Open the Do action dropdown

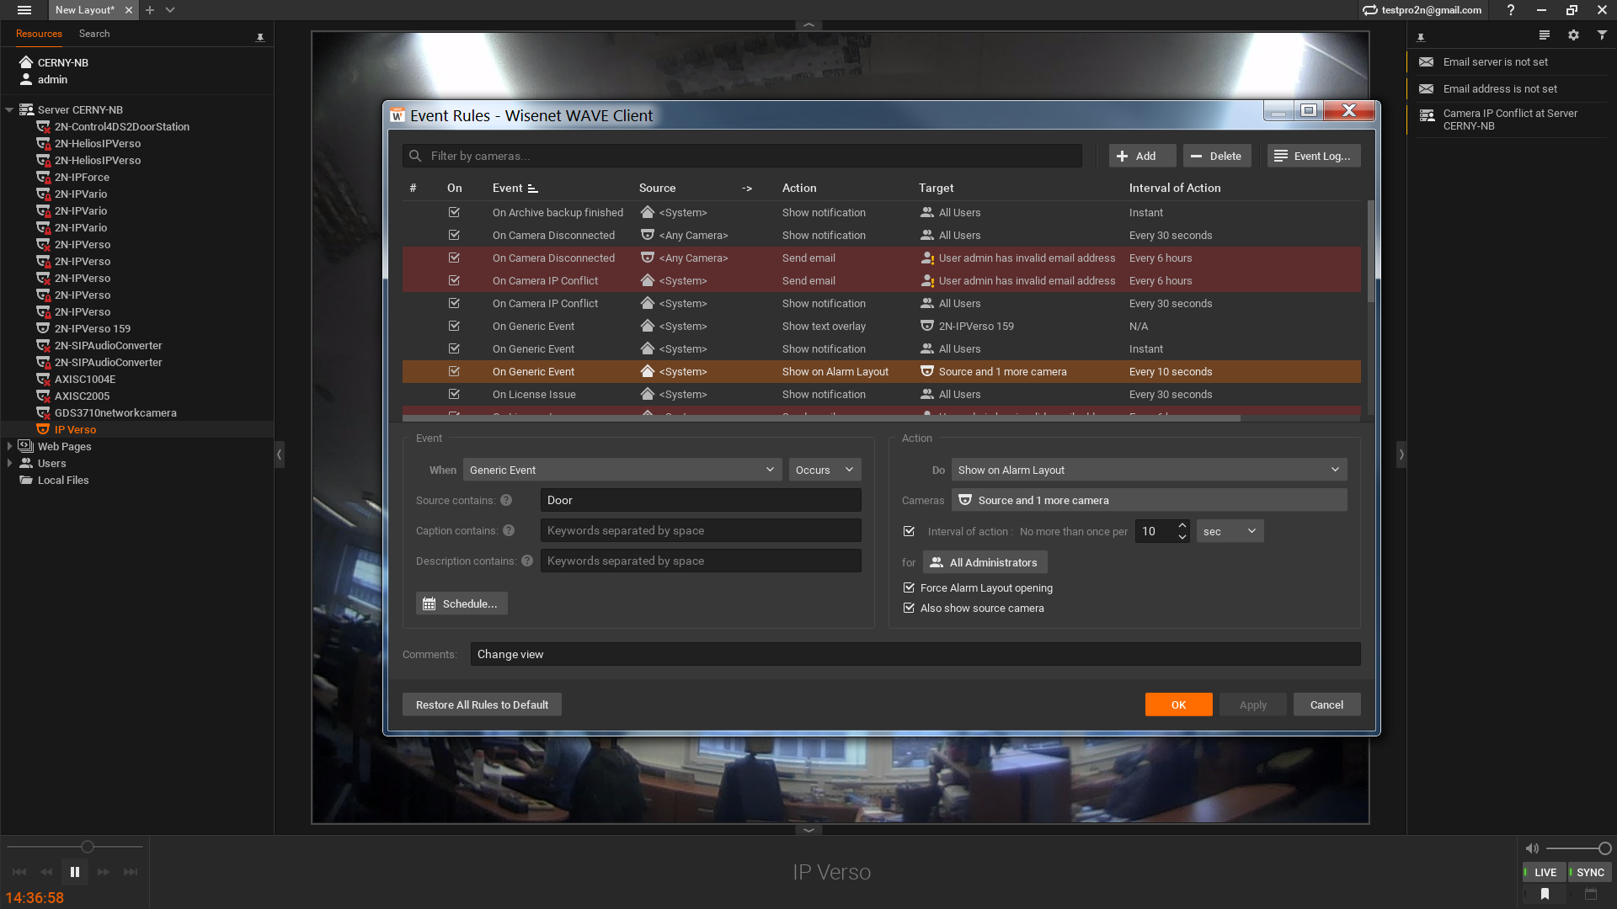(x=1149, y=470)
